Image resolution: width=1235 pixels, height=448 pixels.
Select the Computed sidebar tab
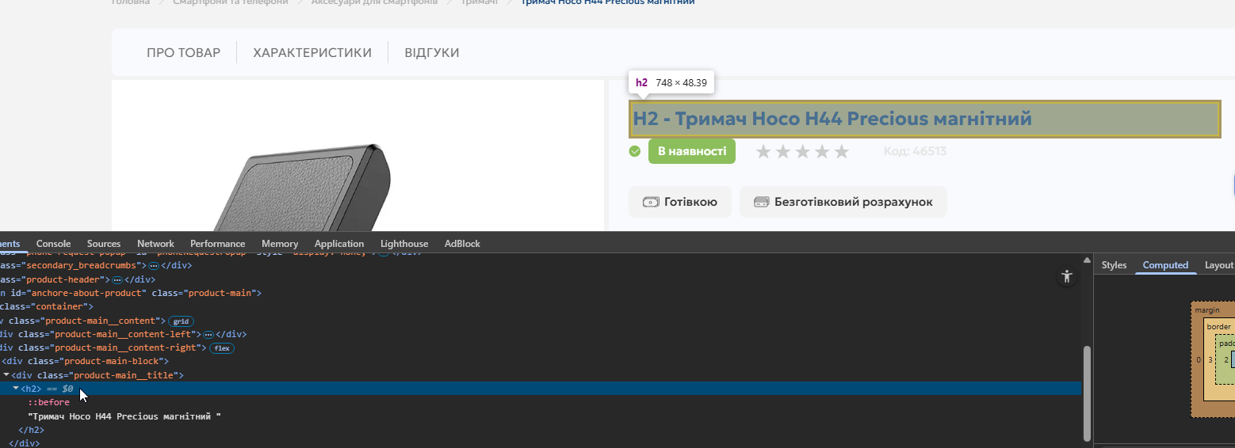[x=1165, y=265]
